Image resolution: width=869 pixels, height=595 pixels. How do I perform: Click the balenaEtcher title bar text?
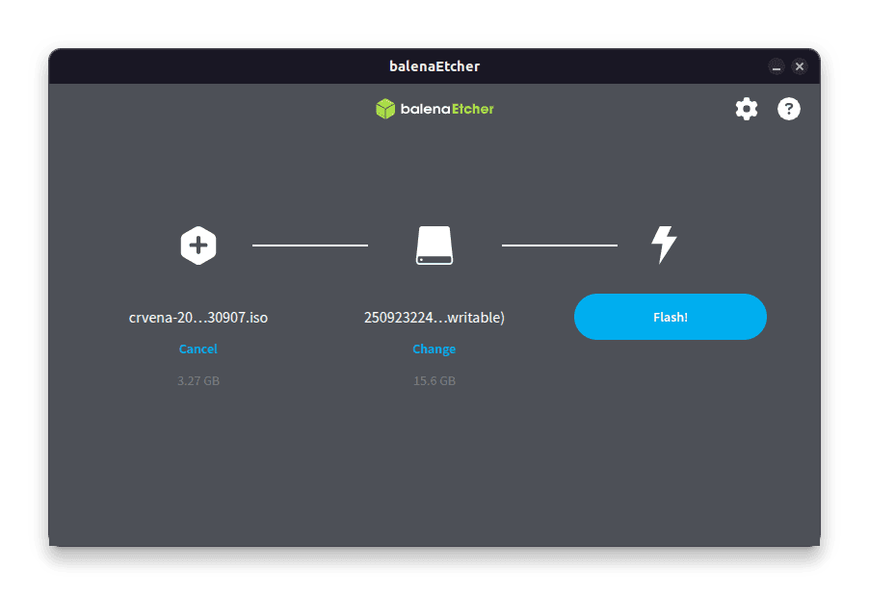[x=434, y=65]
